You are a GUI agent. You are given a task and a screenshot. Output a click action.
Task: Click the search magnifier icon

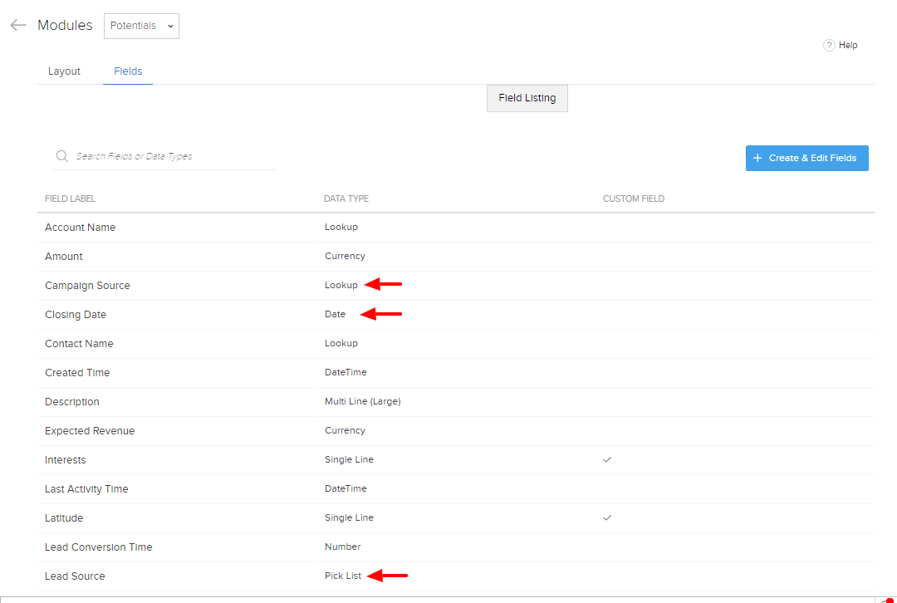62,156
